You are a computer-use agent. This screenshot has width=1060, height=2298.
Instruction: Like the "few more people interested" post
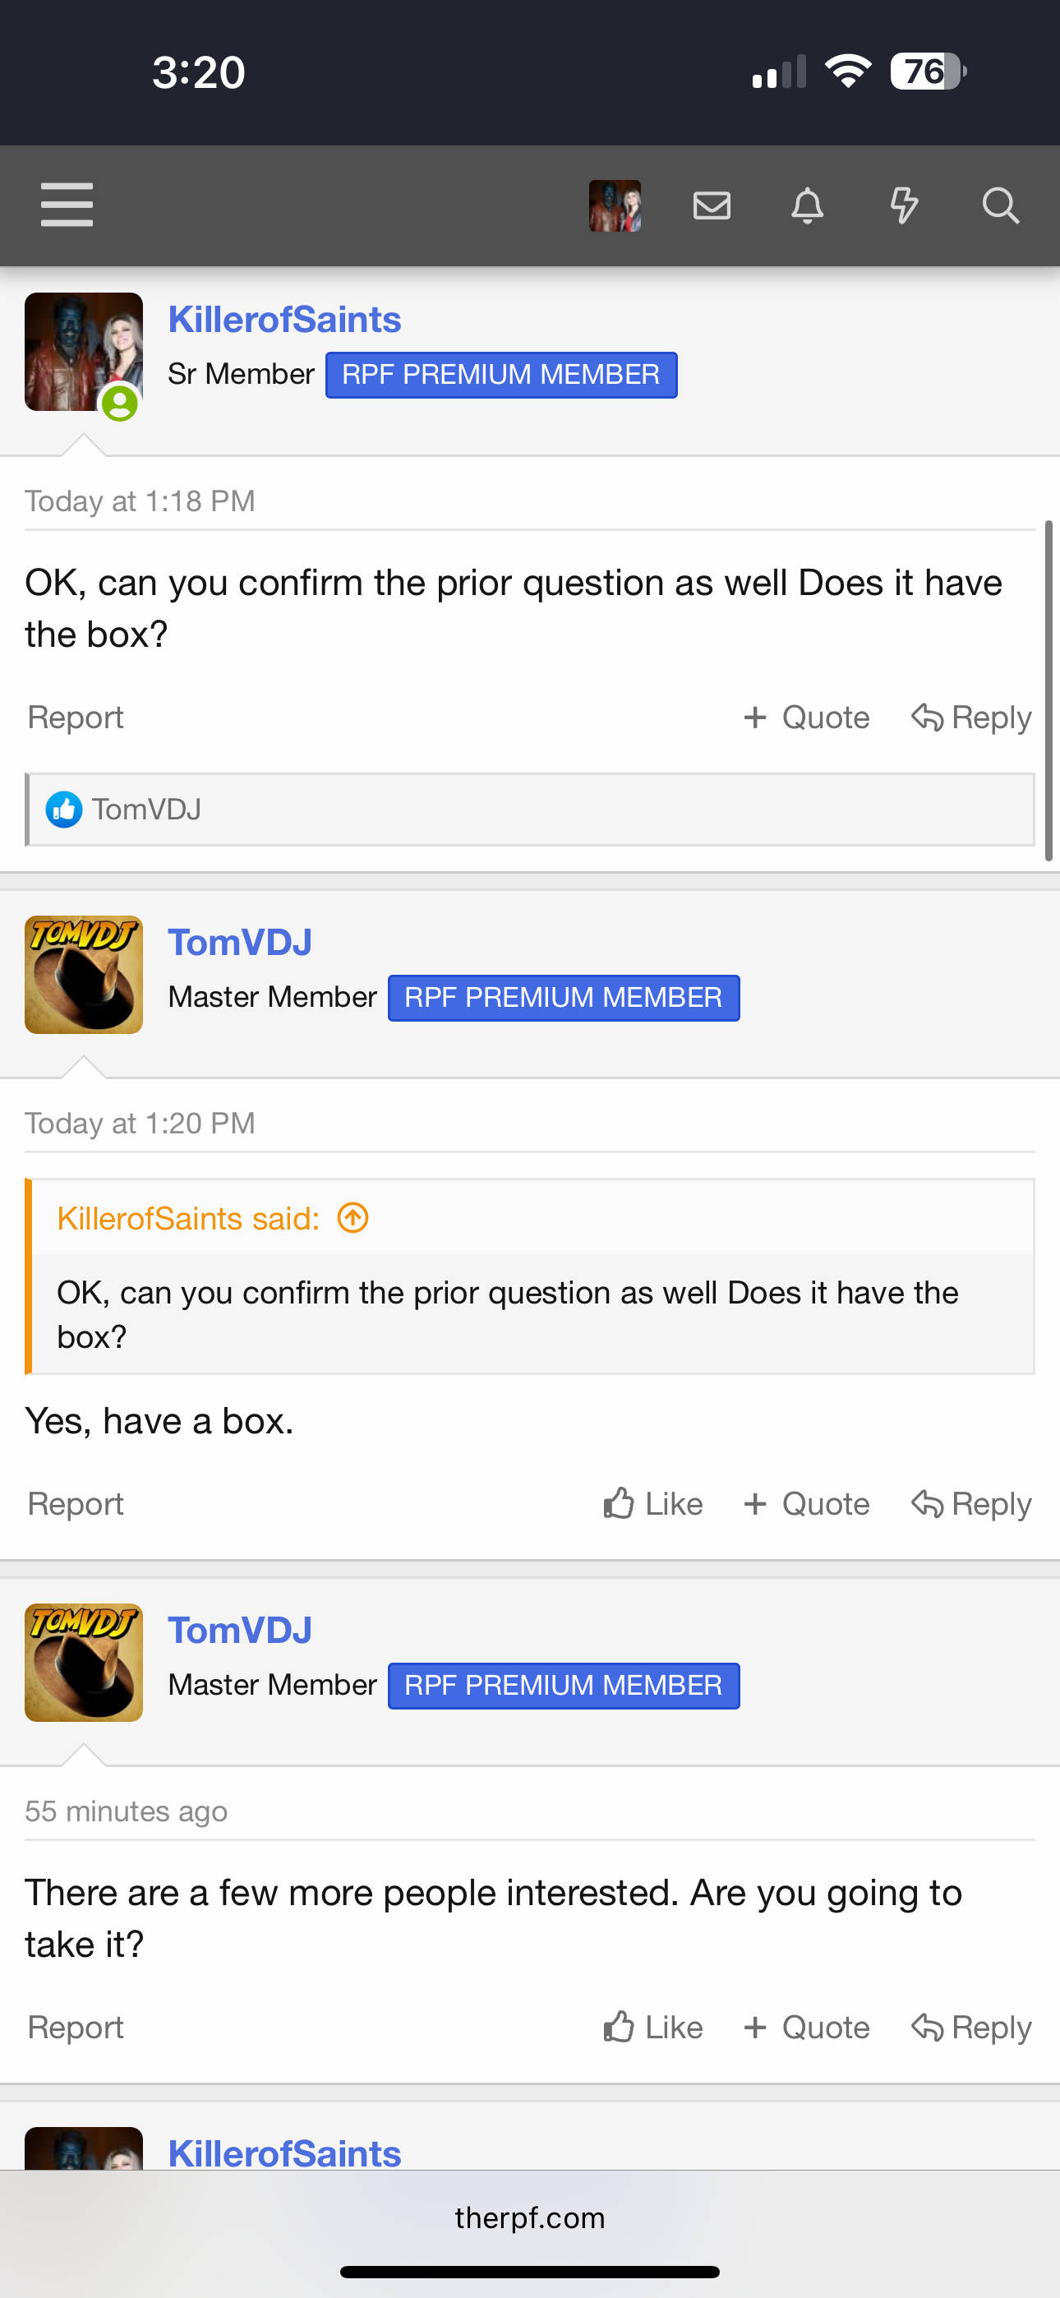(x=653, y=2028)
